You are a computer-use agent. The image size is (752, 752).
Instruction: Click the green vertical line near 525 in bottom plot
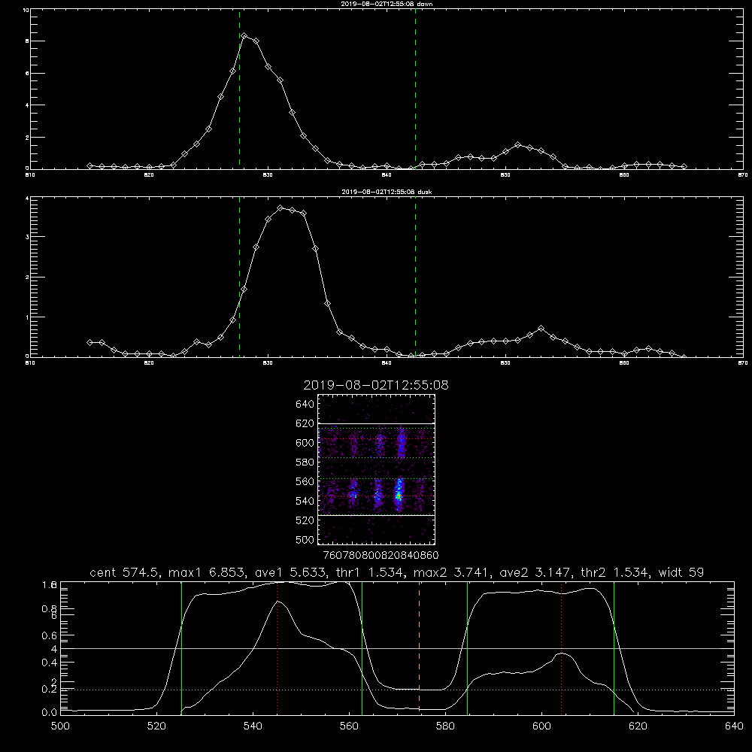point(181,647)
